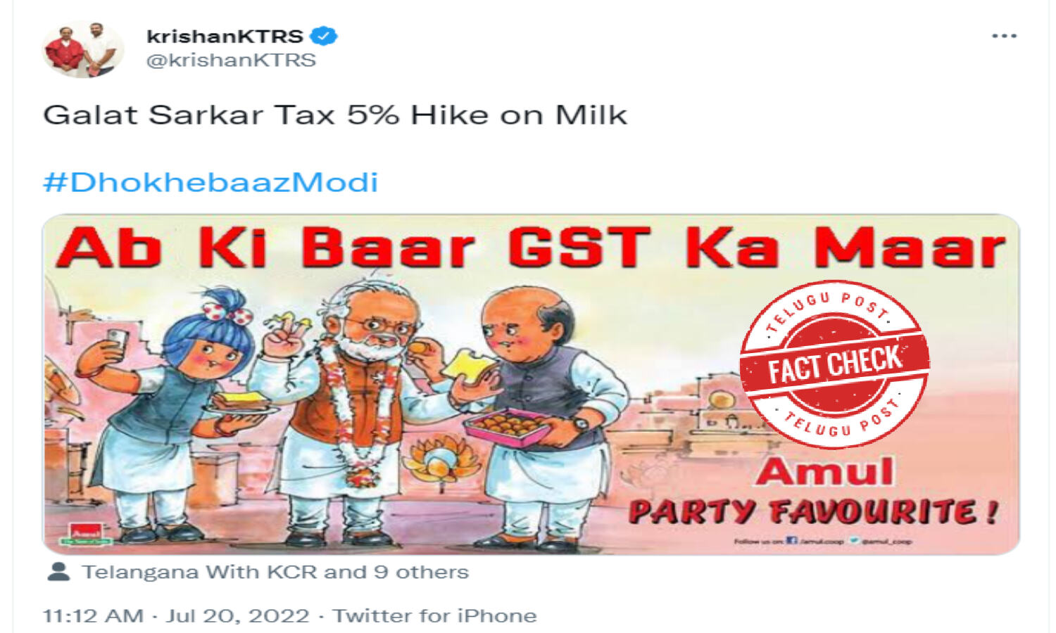Click the blue verified badge beside krishanKTRS
The height and width of the screenshot is (633, 1056).
tap(324, 35)
